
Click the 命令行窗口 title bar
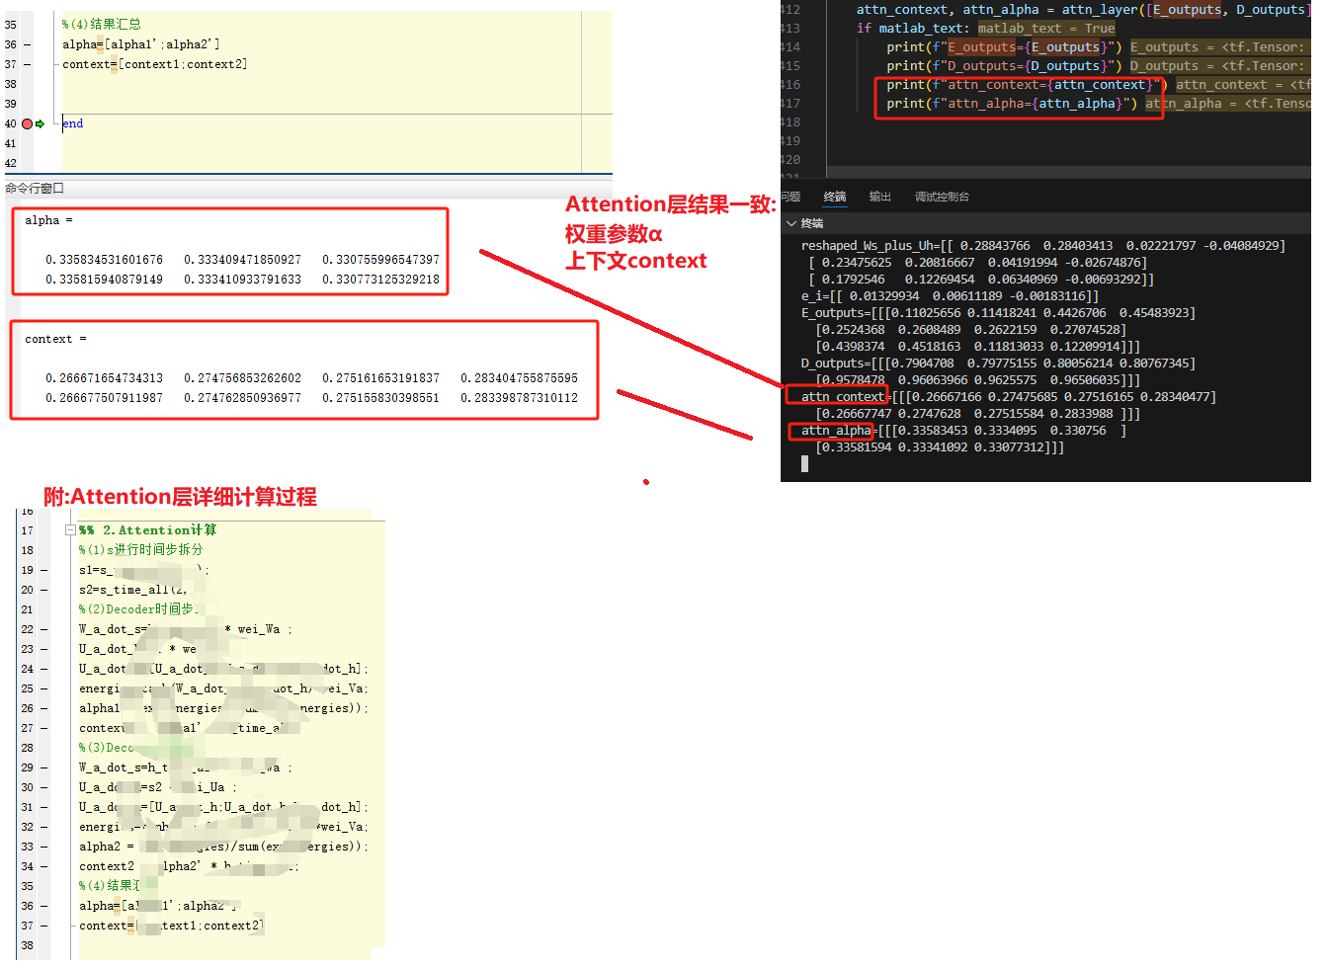pos(33,187)
